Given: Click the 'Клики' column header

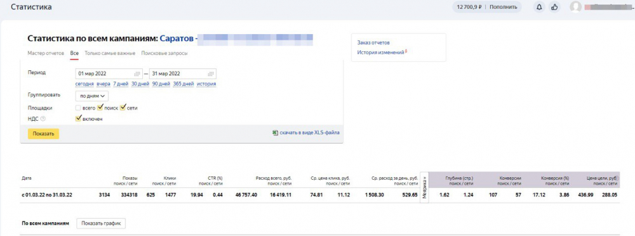Looking at the screenshot, I should (x=170, y=178).
